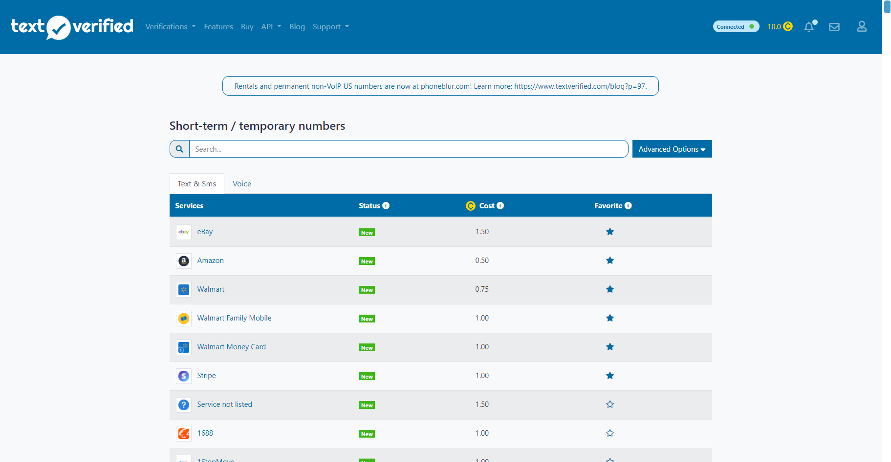Click the Amazon cost 0.50
The image size is (891, 462).
(x=482, y=261)
